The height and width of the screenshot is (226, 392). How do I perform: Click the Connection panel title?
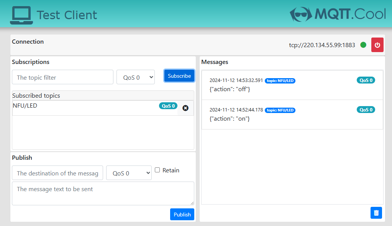pos(28,41)
